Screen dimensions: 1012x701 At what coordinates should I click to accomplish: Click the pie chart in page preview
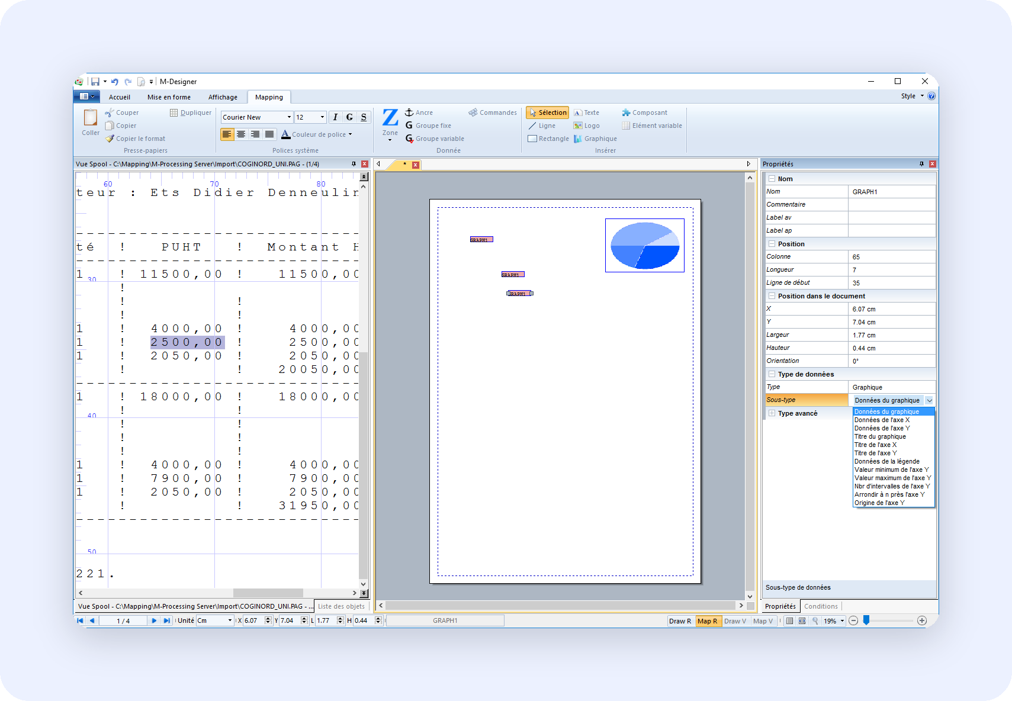click(645, 246)
